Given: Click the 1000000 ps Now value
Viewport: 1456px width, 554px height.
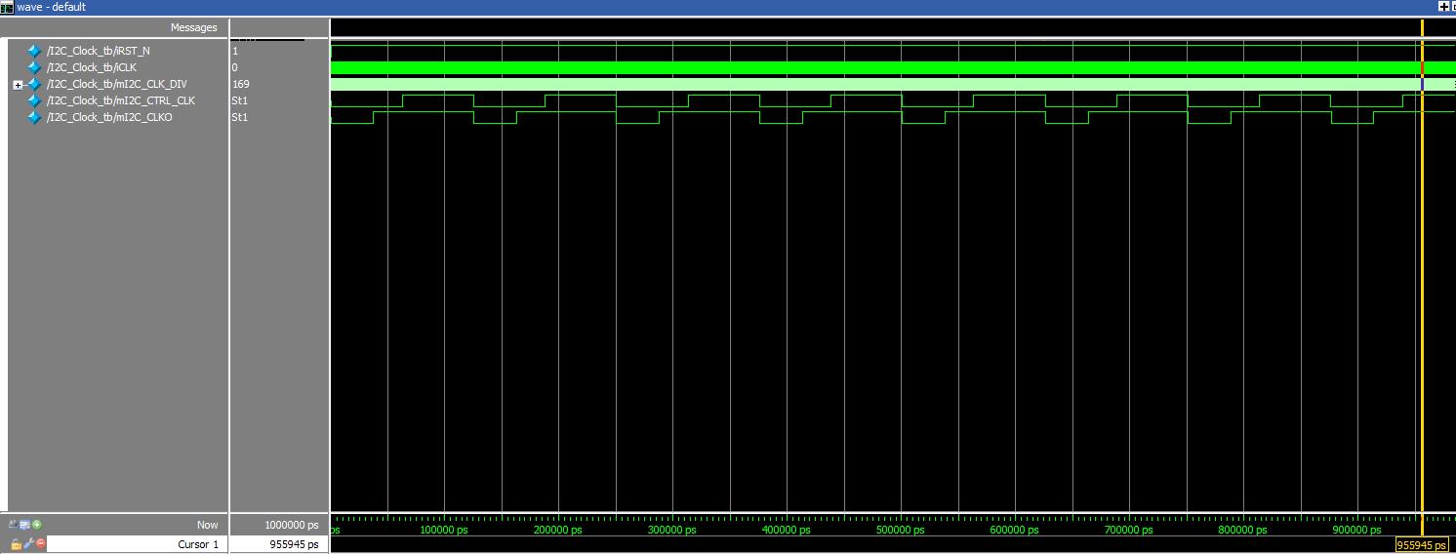Looking at the screenshot, I should pos(292,525).
